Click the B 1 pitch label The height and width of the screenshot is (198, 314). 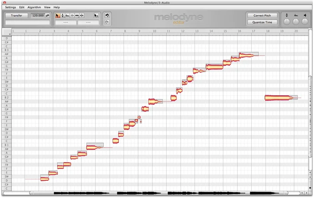(7, 145)
